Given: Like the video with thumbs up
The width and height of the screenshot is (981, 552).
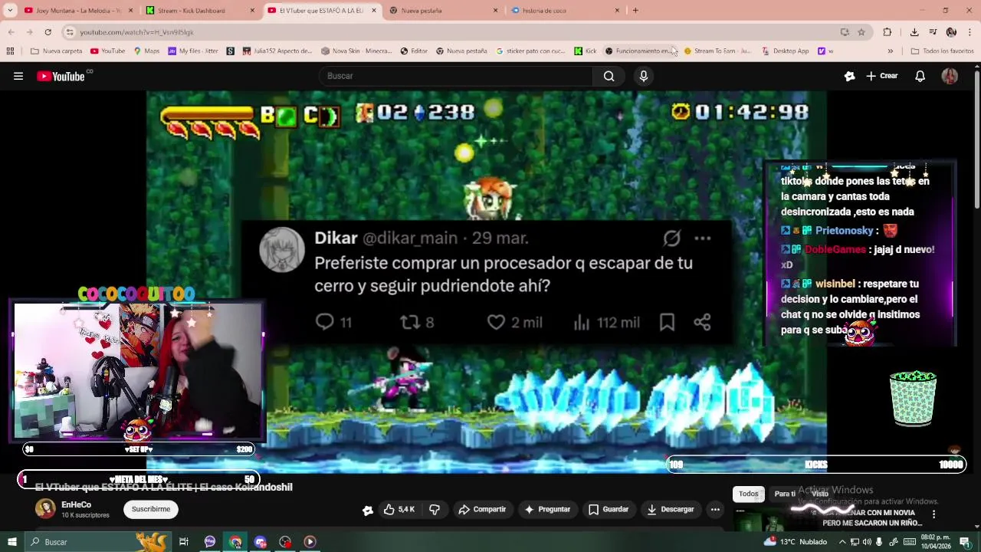Looking at the screenshot, I should click(399, 509).
